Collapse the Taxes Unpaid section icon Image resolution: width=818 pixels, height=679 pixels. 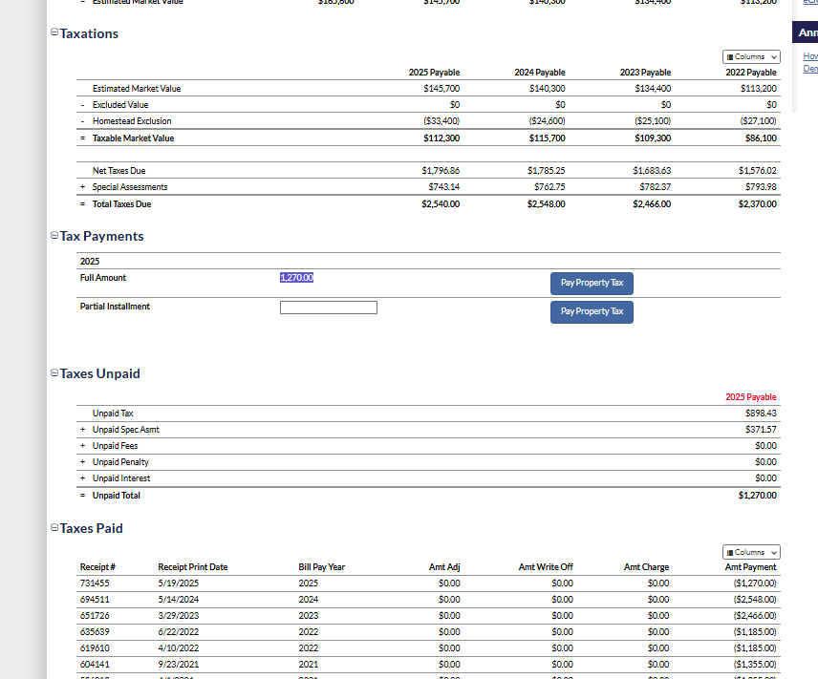tap(54, 373)
